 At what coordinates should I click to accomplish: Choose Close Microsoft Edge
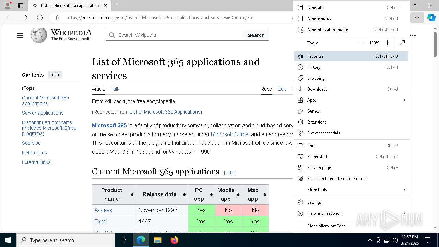(x=351, y=226)
